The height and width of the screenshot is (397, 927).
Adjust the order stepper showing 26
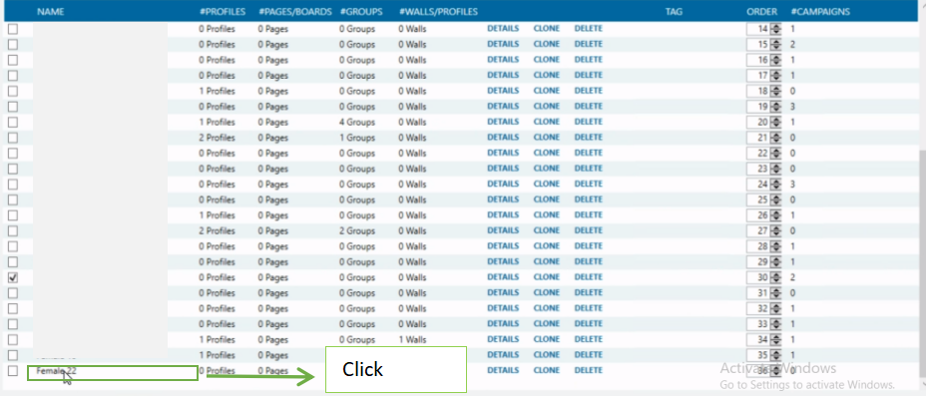click(775, 215)
